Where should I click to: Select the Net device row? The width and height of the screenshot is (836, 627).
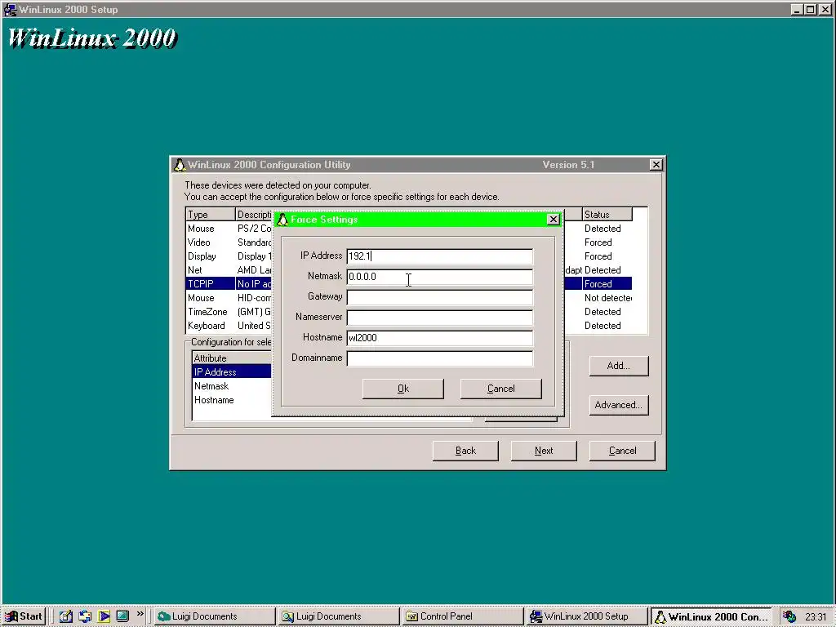408,269
